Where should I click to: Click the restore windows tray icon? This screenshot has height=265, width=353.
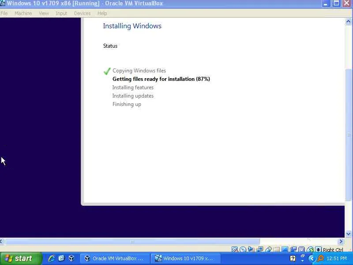pyautogui.click(x=303, y=256)
